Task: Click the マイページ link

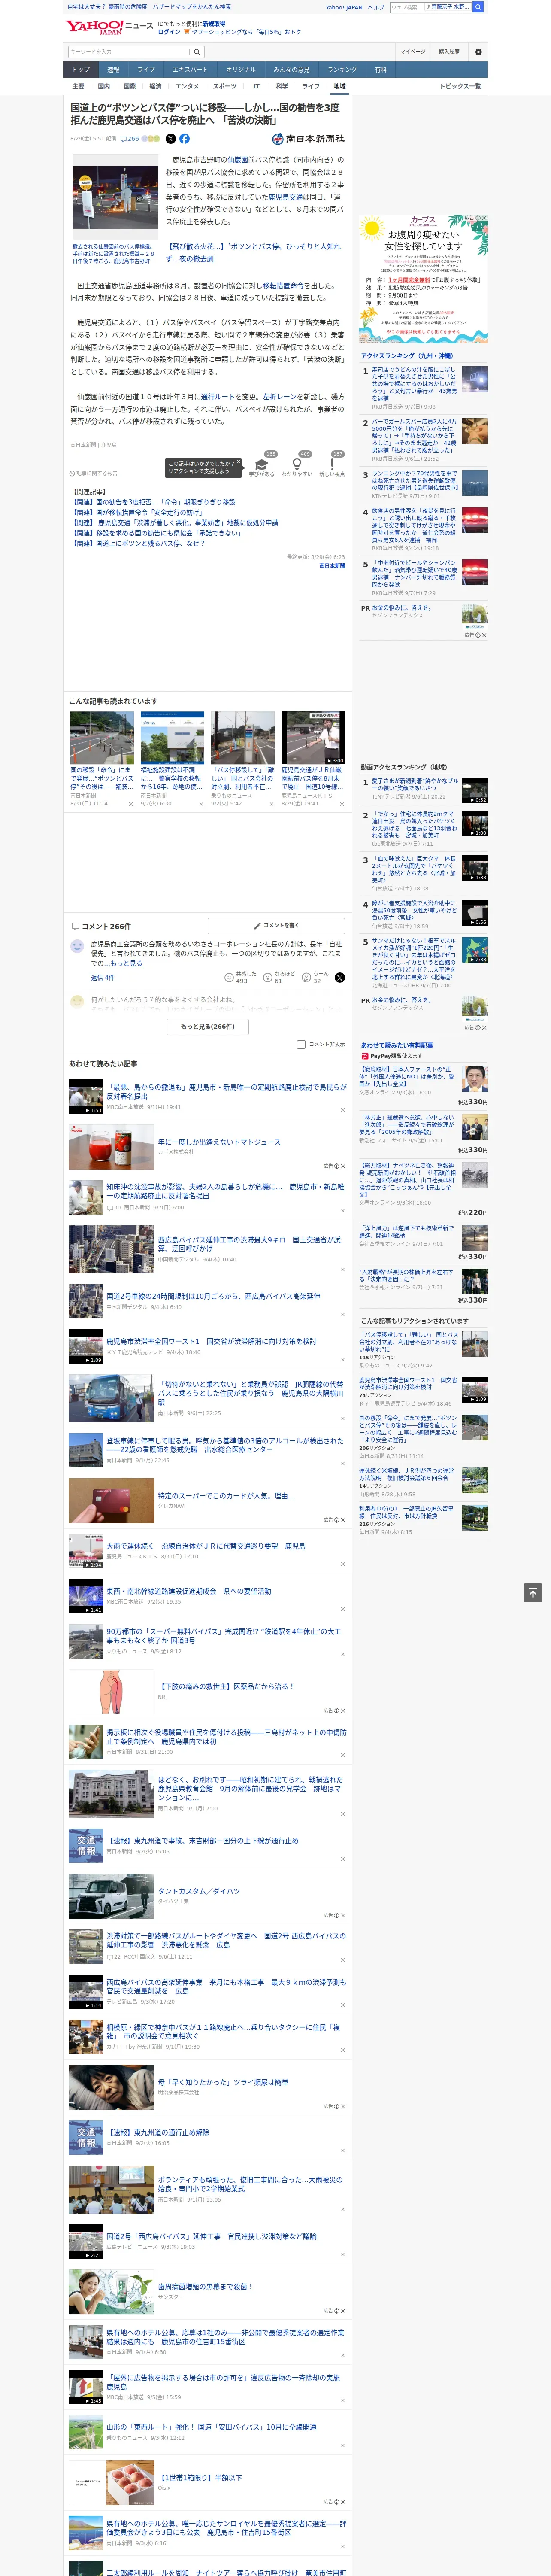Action: [412, 52]
